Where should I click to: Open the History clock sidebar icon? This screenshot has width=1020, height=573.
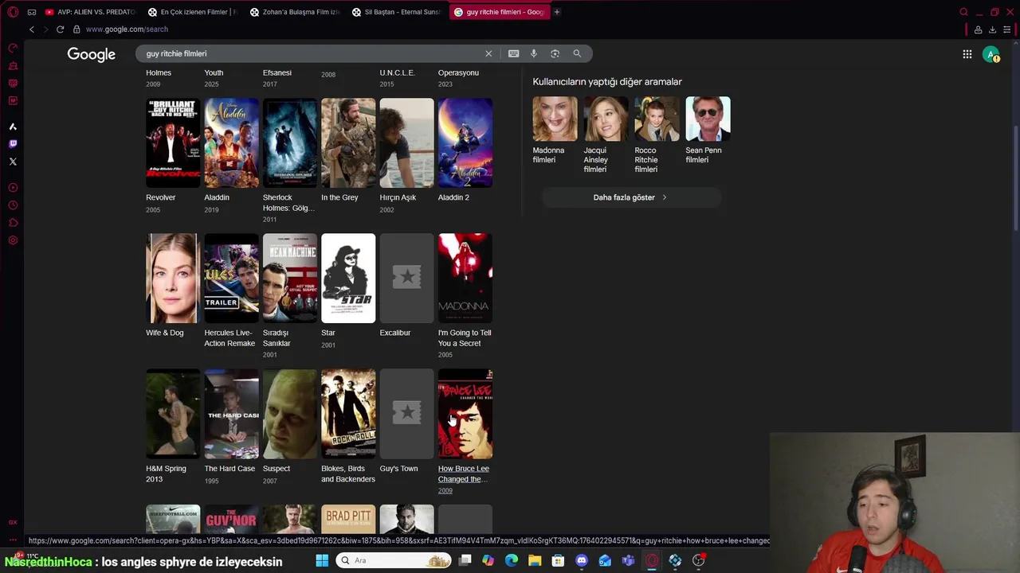click(13, 205)
